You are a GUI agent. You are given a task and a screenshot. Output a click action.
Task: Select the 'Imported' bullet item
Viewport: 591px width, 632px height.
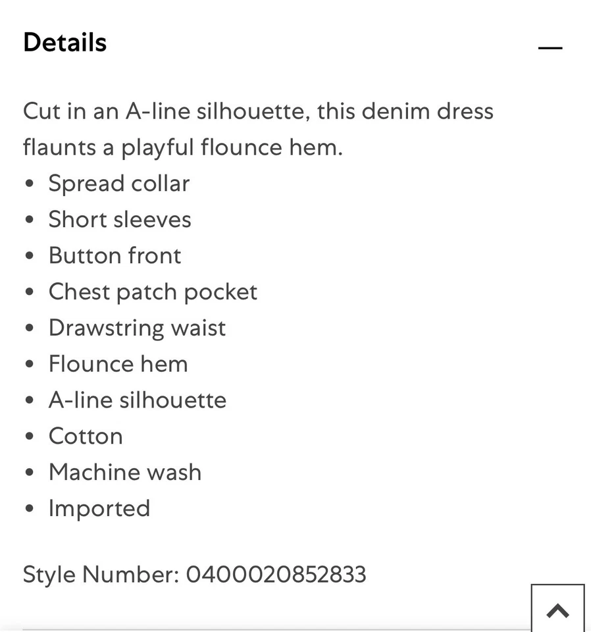point(99,508)
